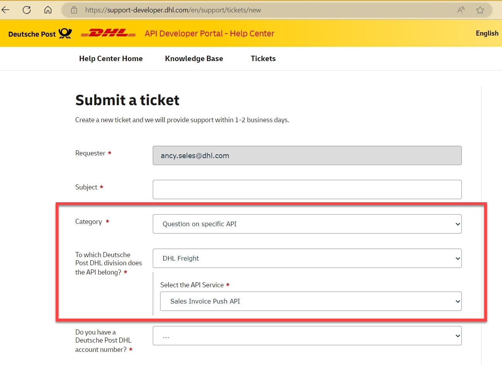
Task: Bookmark page with star icon
Action: click(x=480, y=10)
